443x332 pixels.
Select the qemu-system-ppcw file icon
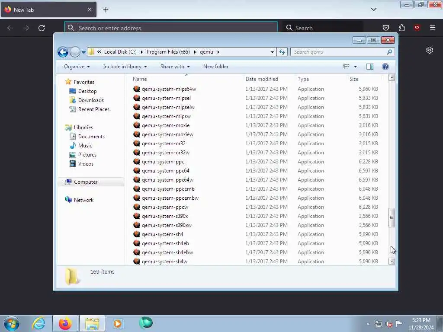click(x=137, y=207)
